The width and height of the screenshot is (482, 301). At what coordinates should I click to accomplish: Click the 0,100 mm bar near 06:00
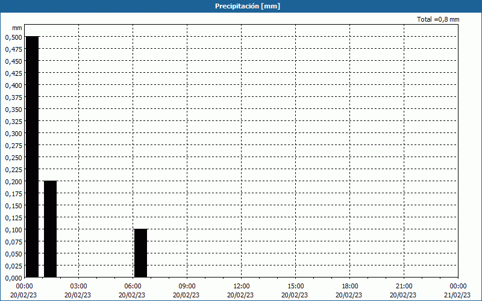point(141,253)
